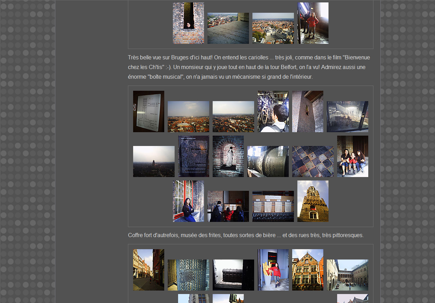Open the black information text panel photo

tap(193, 156)
